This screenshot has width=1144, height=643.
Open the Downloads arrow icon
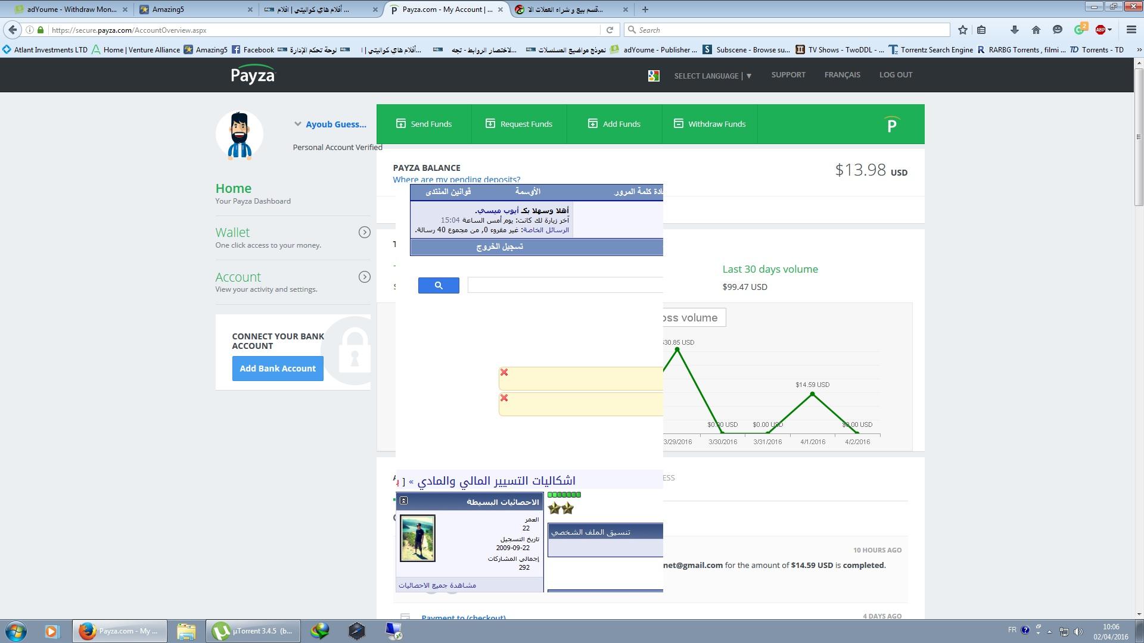point(1015,30)
